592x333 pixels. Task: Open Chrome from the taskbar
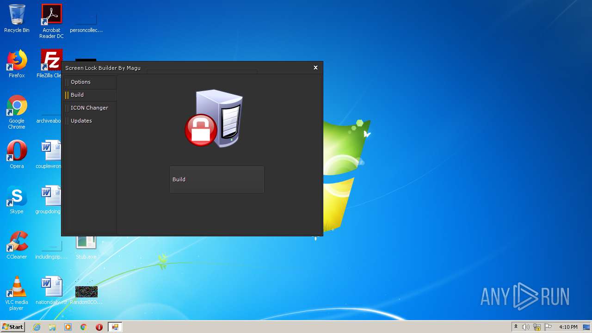coord(84,327)
